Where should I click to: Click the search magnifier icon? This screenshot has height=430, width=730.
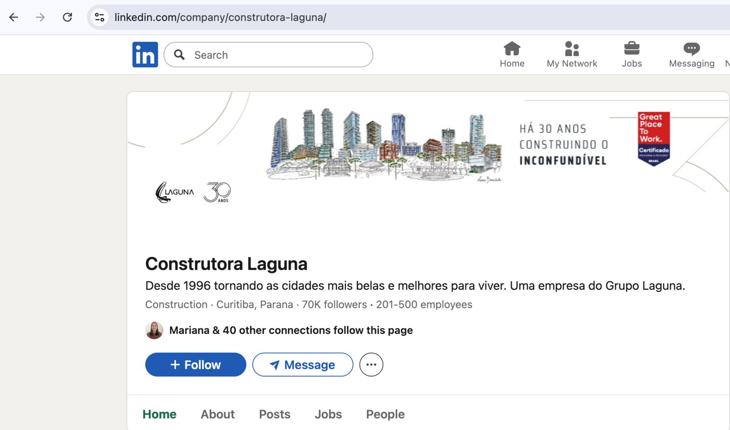click(179, 55)
